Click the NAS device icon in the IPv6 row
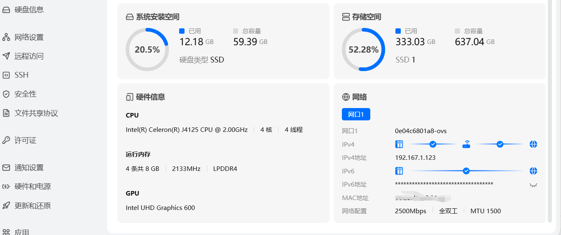This screenshot has height=235, width=561. click(399, 171)
